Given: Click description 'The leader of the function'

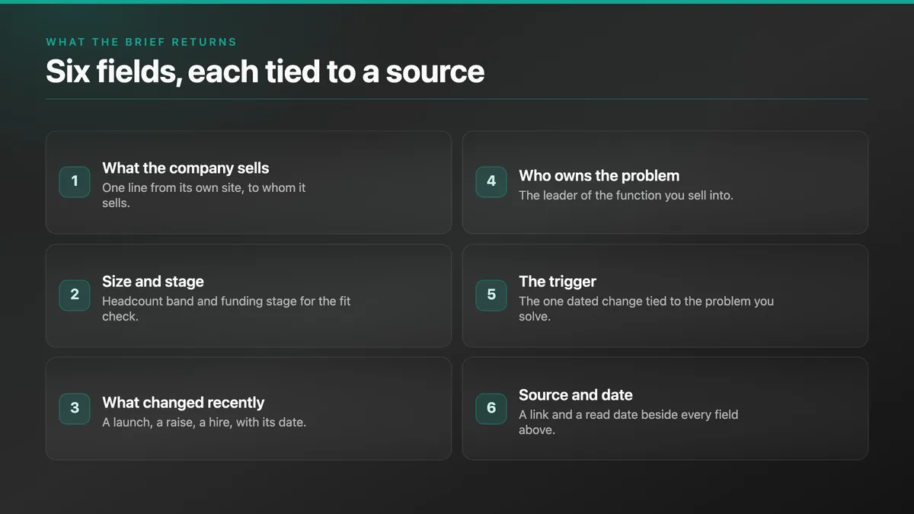Looking at the screenshot, I should click(x=626, y=195).
